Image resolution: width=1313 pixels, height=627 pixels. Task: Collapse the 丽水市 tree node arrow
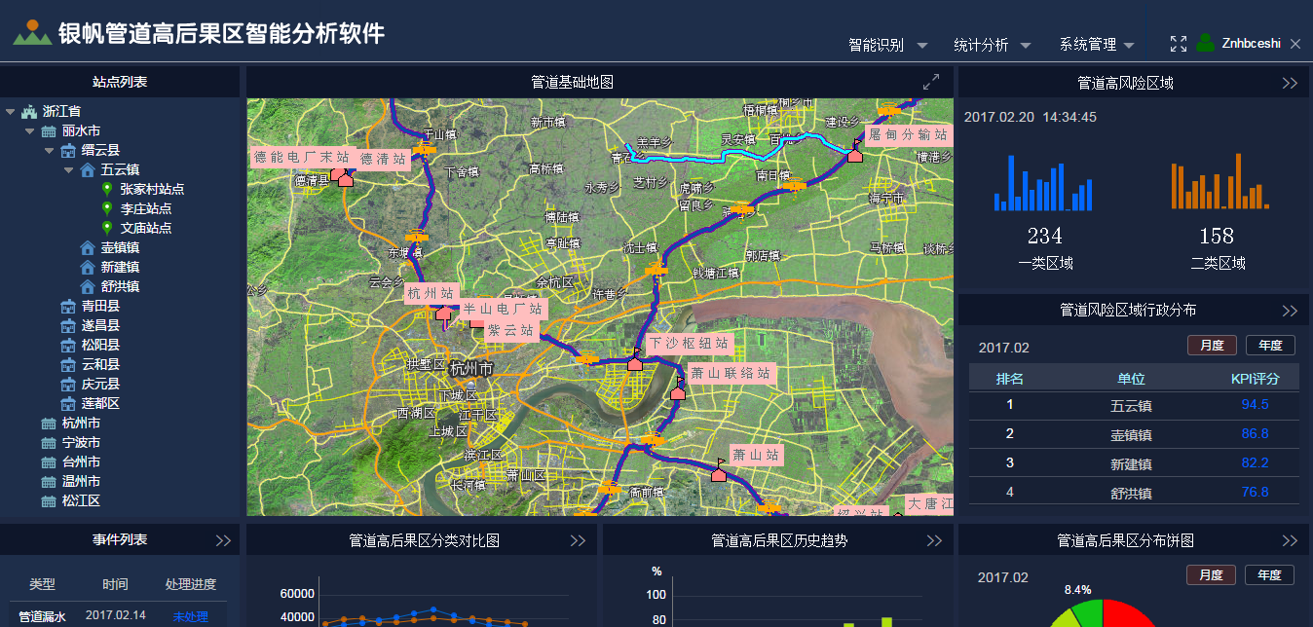pos(30,131)
